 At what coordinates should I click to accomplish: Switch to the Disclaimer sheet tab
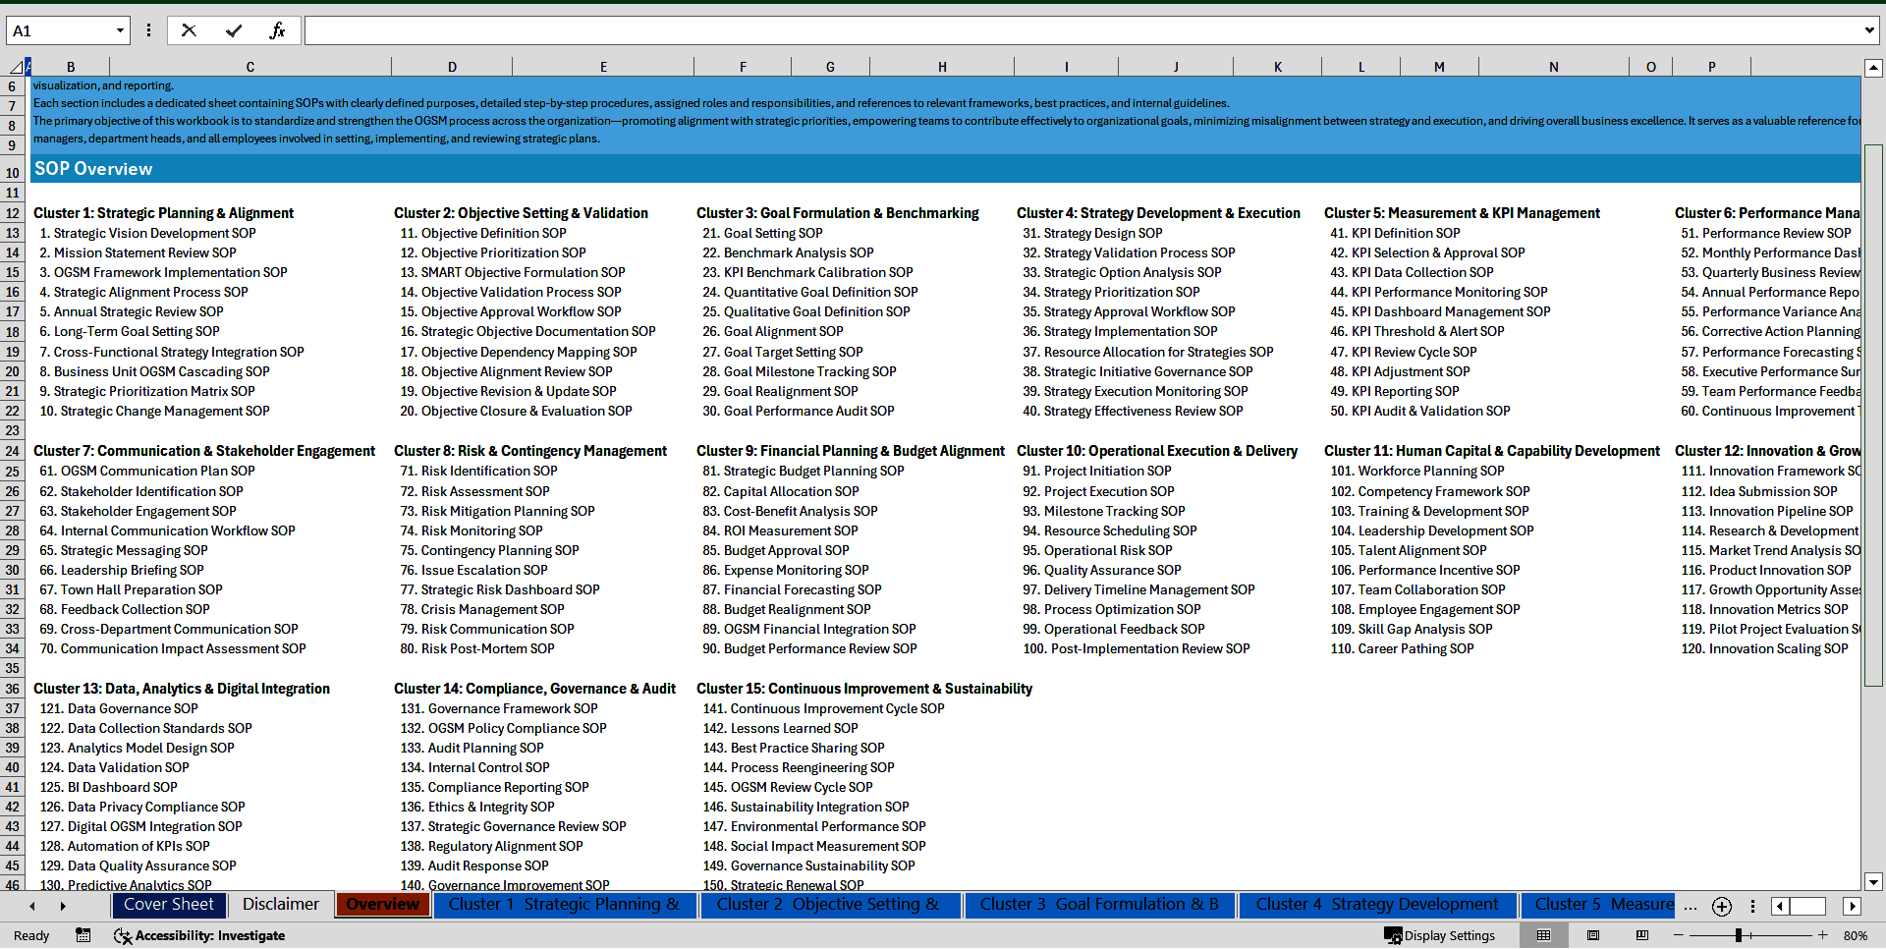280,904
